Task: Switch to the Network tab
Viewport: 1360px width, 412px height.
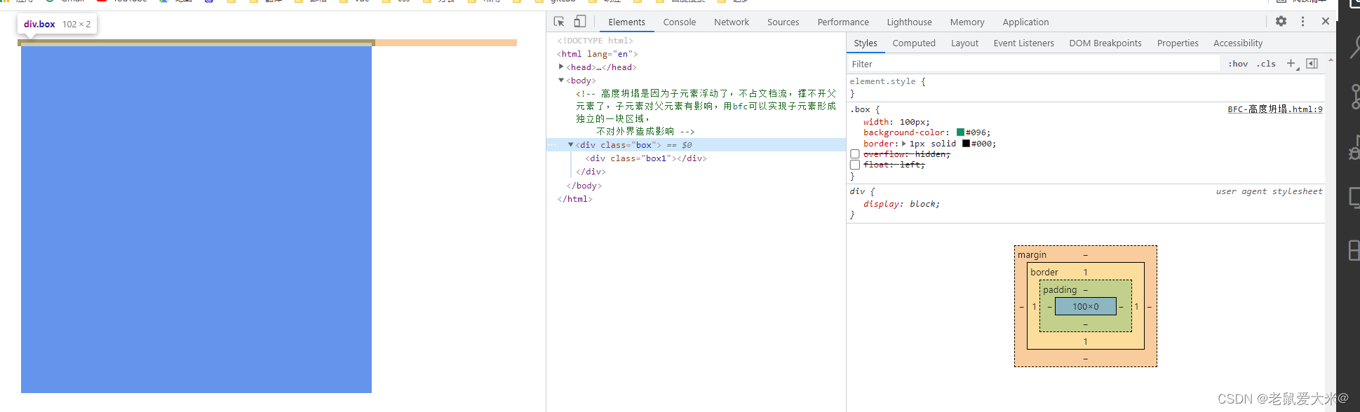Action: [x=732, y=22]
